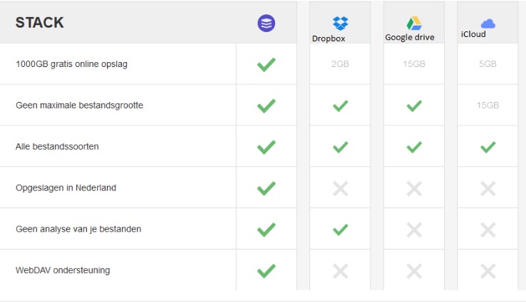Click iCloud cross for WebDAV ondersteuning
Screen dimensions: 526x303
488,271
